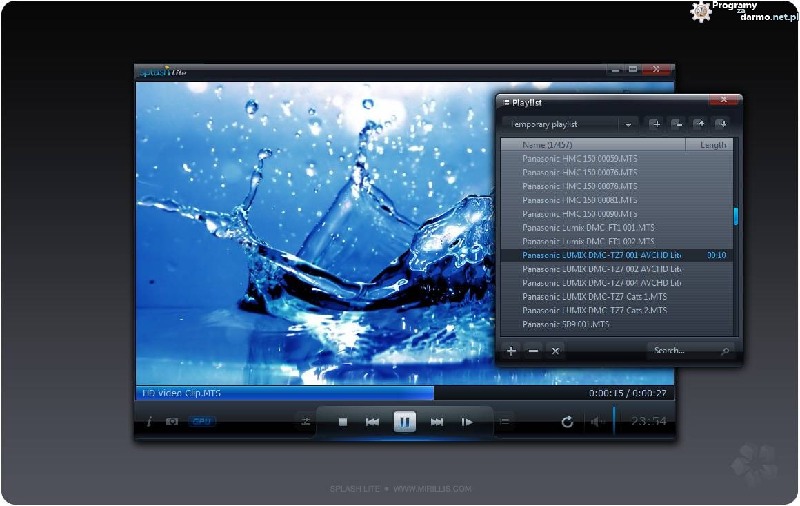Click the playlist Search field

[683, 351]
